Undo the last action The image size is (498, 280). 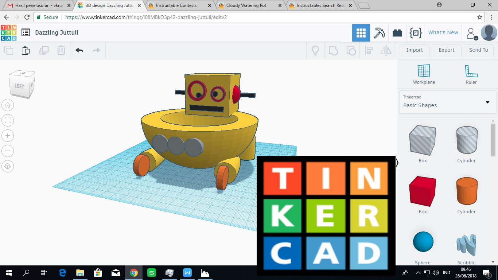pos(79,50)
